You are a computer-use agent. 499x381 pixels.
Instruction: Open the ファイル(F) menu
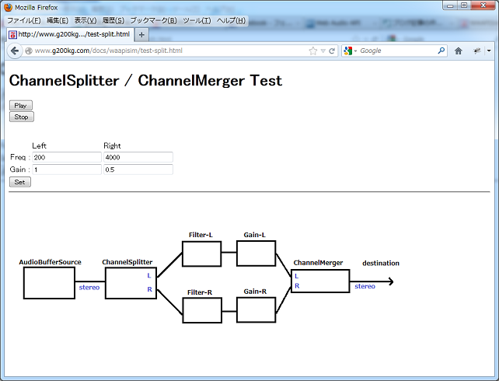point(23,20)
